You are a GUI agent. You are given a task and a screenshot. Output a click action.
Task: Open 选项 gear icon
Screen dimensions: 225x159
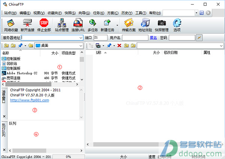click(x=177, y=25)
